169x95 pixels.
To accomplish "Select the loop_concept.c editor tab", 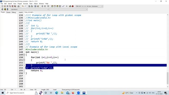I will coord(29,12).
